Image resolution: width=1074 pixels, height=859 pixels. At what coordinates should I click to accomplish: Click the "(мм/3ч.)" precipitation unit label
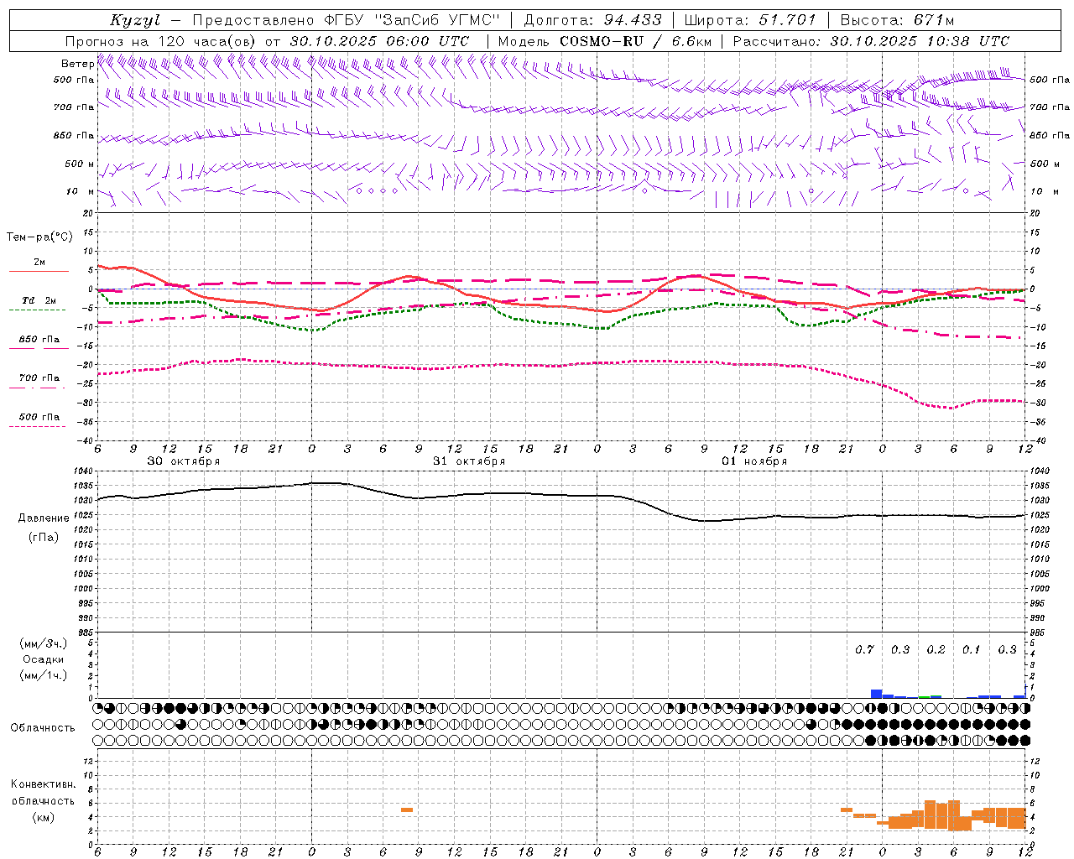pos(44,643)
